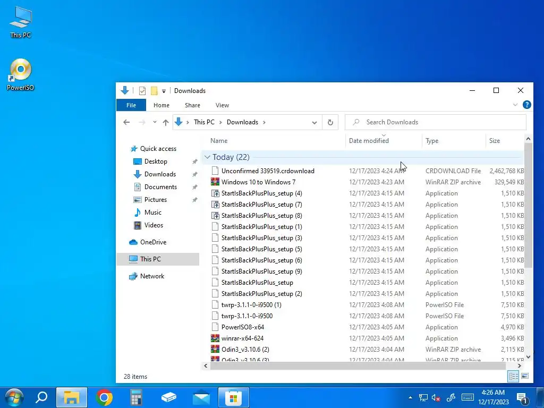Click the New folder quick access toolbar icon

154,91
